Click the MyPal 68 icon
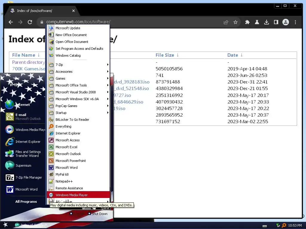The height and width of the screenshot is (229, 306). tap(51, 174)
